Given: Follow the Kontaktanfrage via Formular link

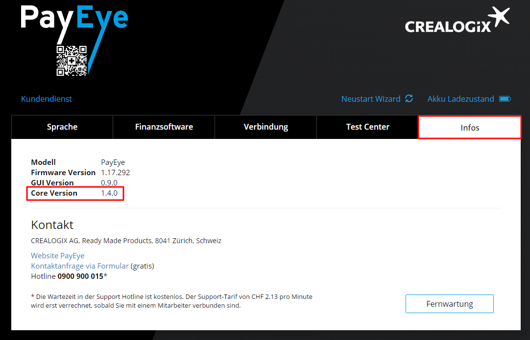Looking at the screenshot, I should pos(80,266).
